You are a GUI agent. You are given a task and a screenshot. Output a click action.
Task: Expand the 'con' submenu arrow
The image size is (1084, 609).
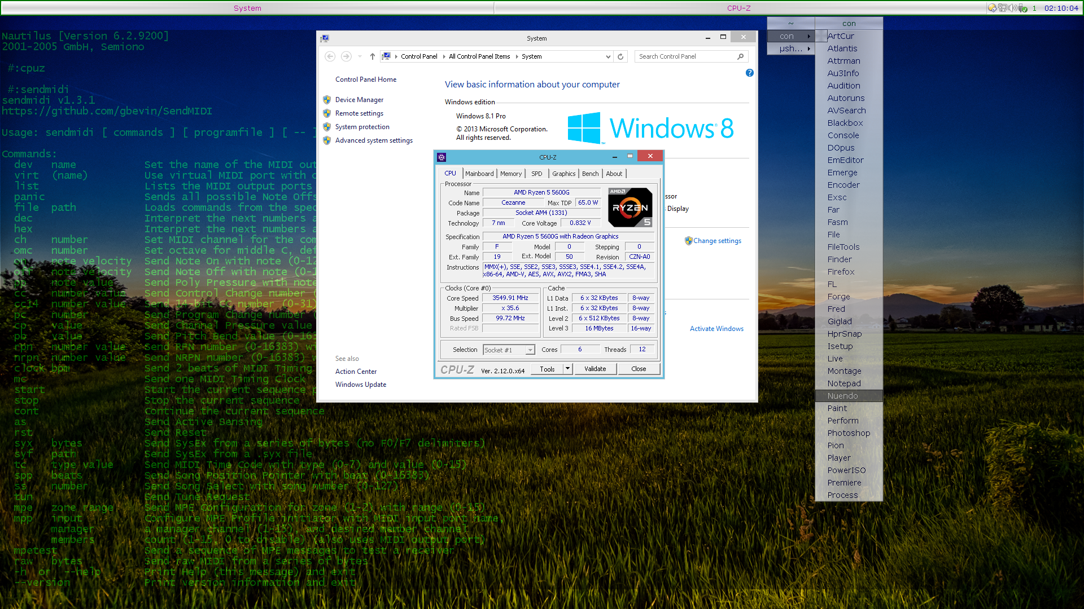click(x=809, y=36)
